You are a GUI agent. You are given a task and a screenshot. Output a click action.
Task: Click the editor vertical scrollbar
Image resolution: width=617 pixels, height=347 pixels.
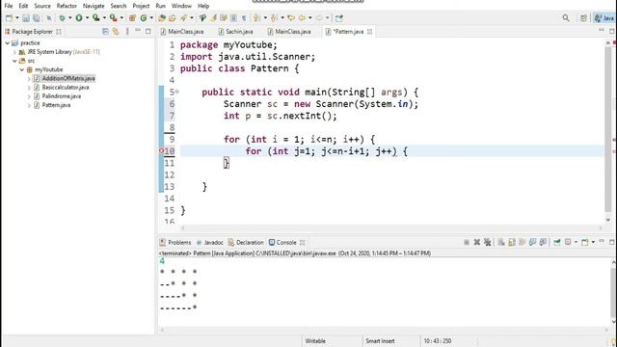point(608,130)
